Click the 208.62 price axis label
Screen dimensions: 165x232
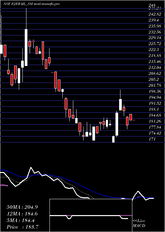(x=154, y=73)
